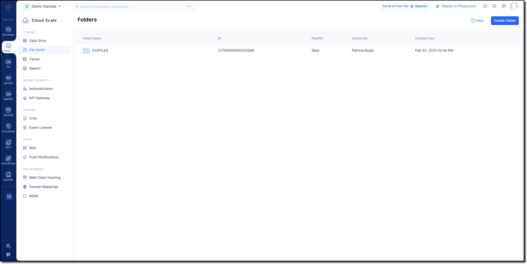Click the Folder Name column header
Screen dimensions: 527x264
(92, 39)
